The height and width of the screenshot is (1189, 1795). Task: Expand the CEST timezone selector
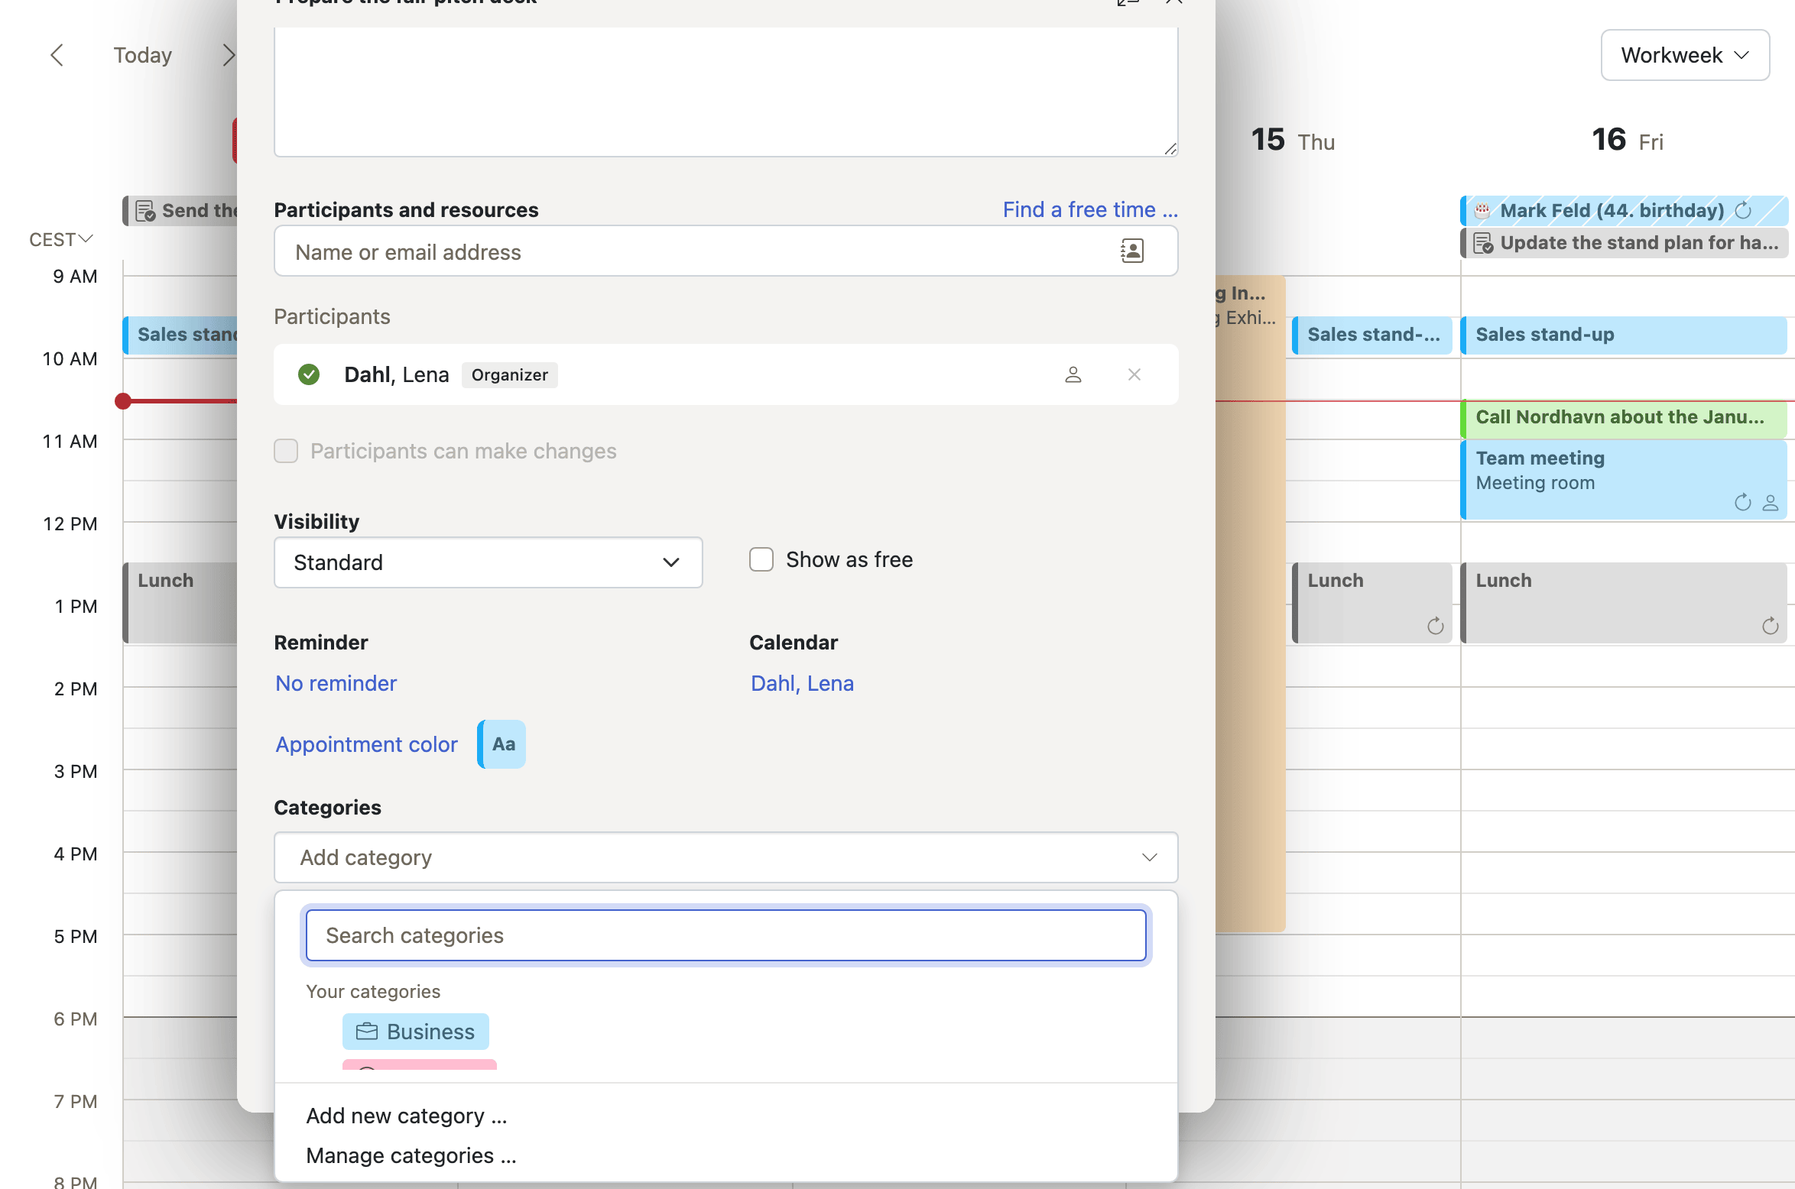tap(61, 240)
